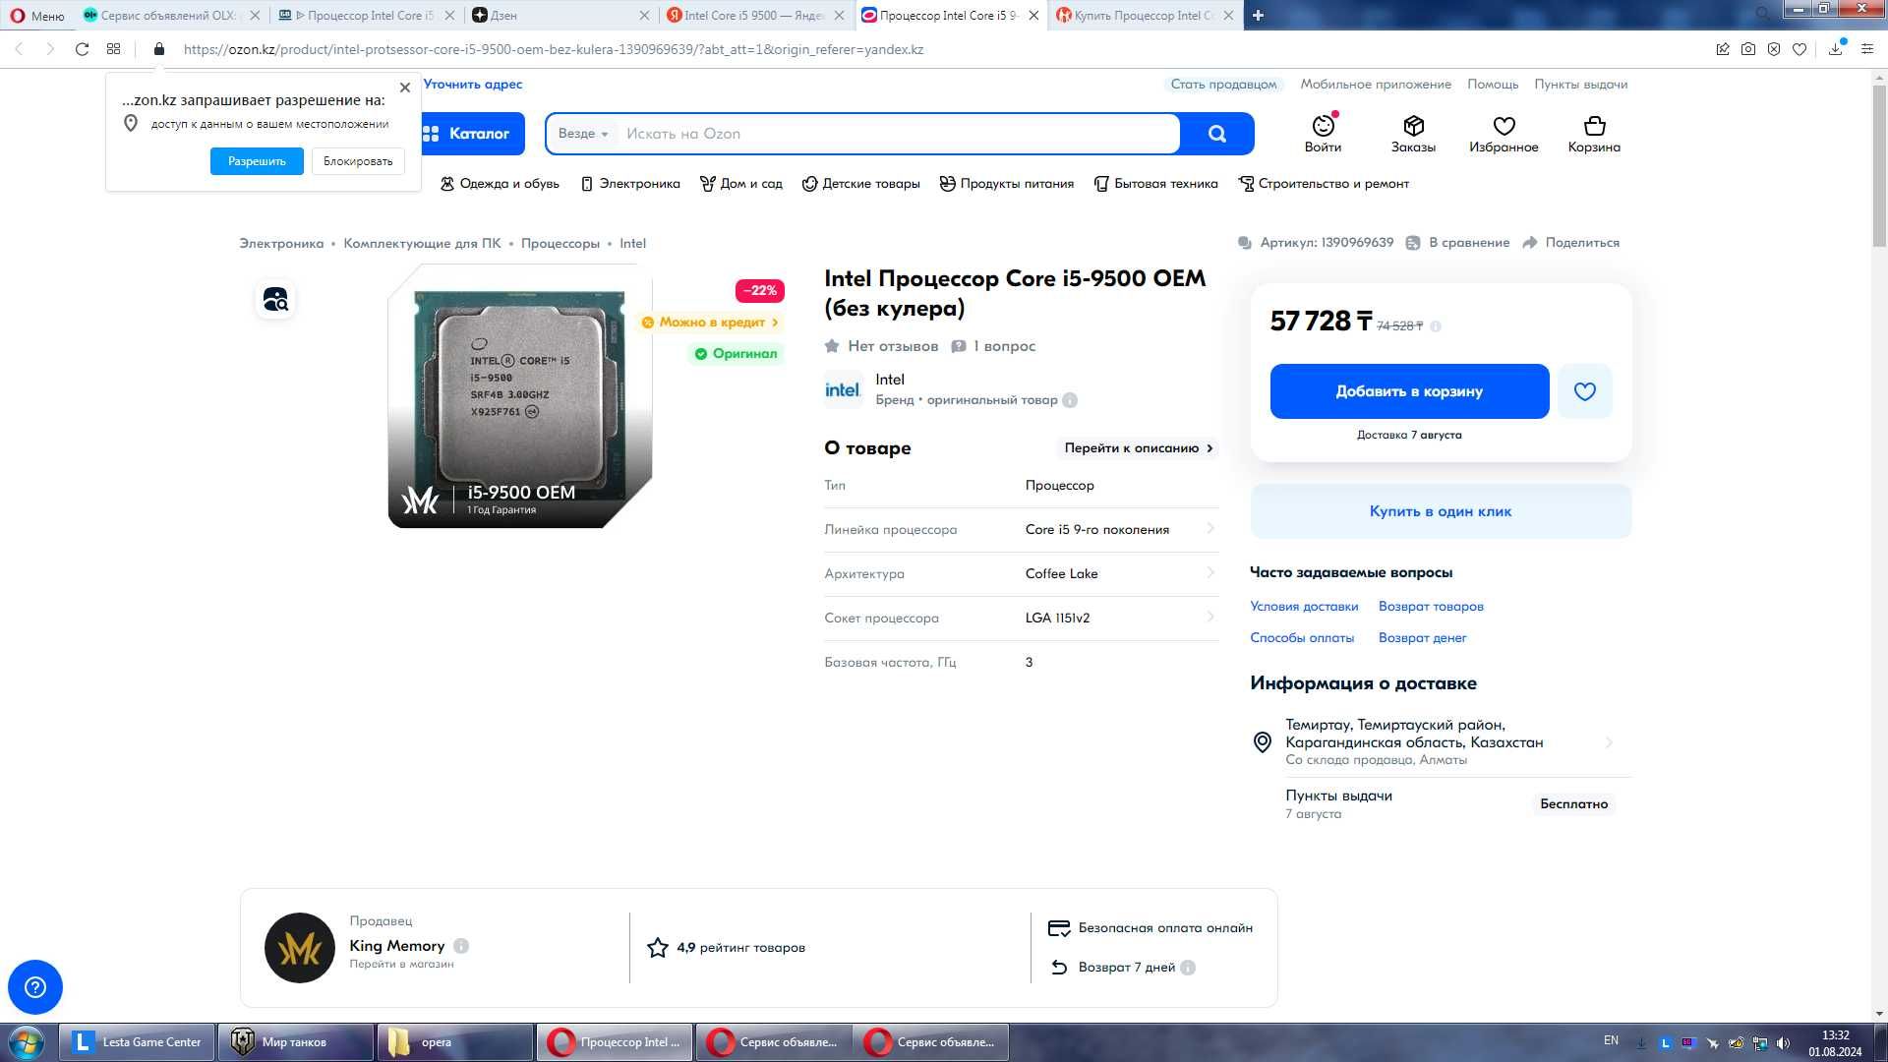Image resolution: width=1888 pixels, height=1062 pixels.
Task: Block location with Блокировать button
Action: [x=358, y=161]
